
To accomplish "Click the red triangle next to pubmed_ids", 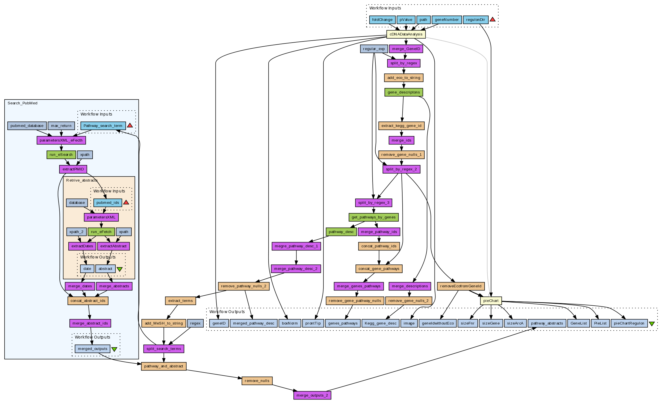I will 126,202.
